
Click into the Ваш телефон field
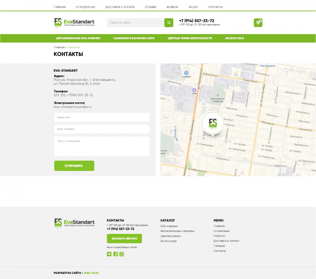(102, 129)
